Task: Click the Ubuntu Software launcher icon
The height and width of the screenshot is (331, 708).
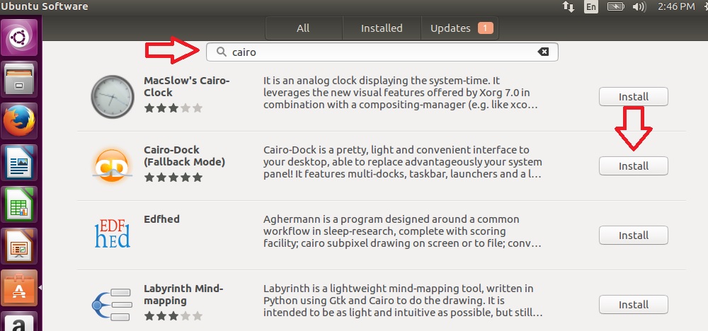Action: point(19,288)
